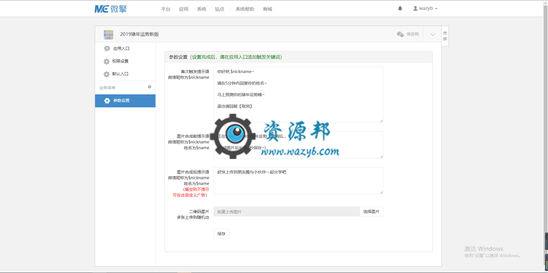Click the 2019猪年运势新版 app thumbnail icon
548x273 pixels.
point(108,35)
